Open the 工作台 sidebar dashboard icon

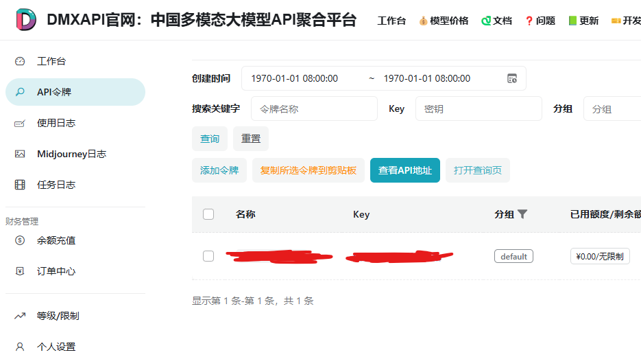pyautogui.click(x=20, y=61)
